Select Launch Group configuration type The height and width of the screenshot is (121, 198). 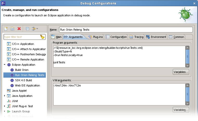click(x=18, y=111)
